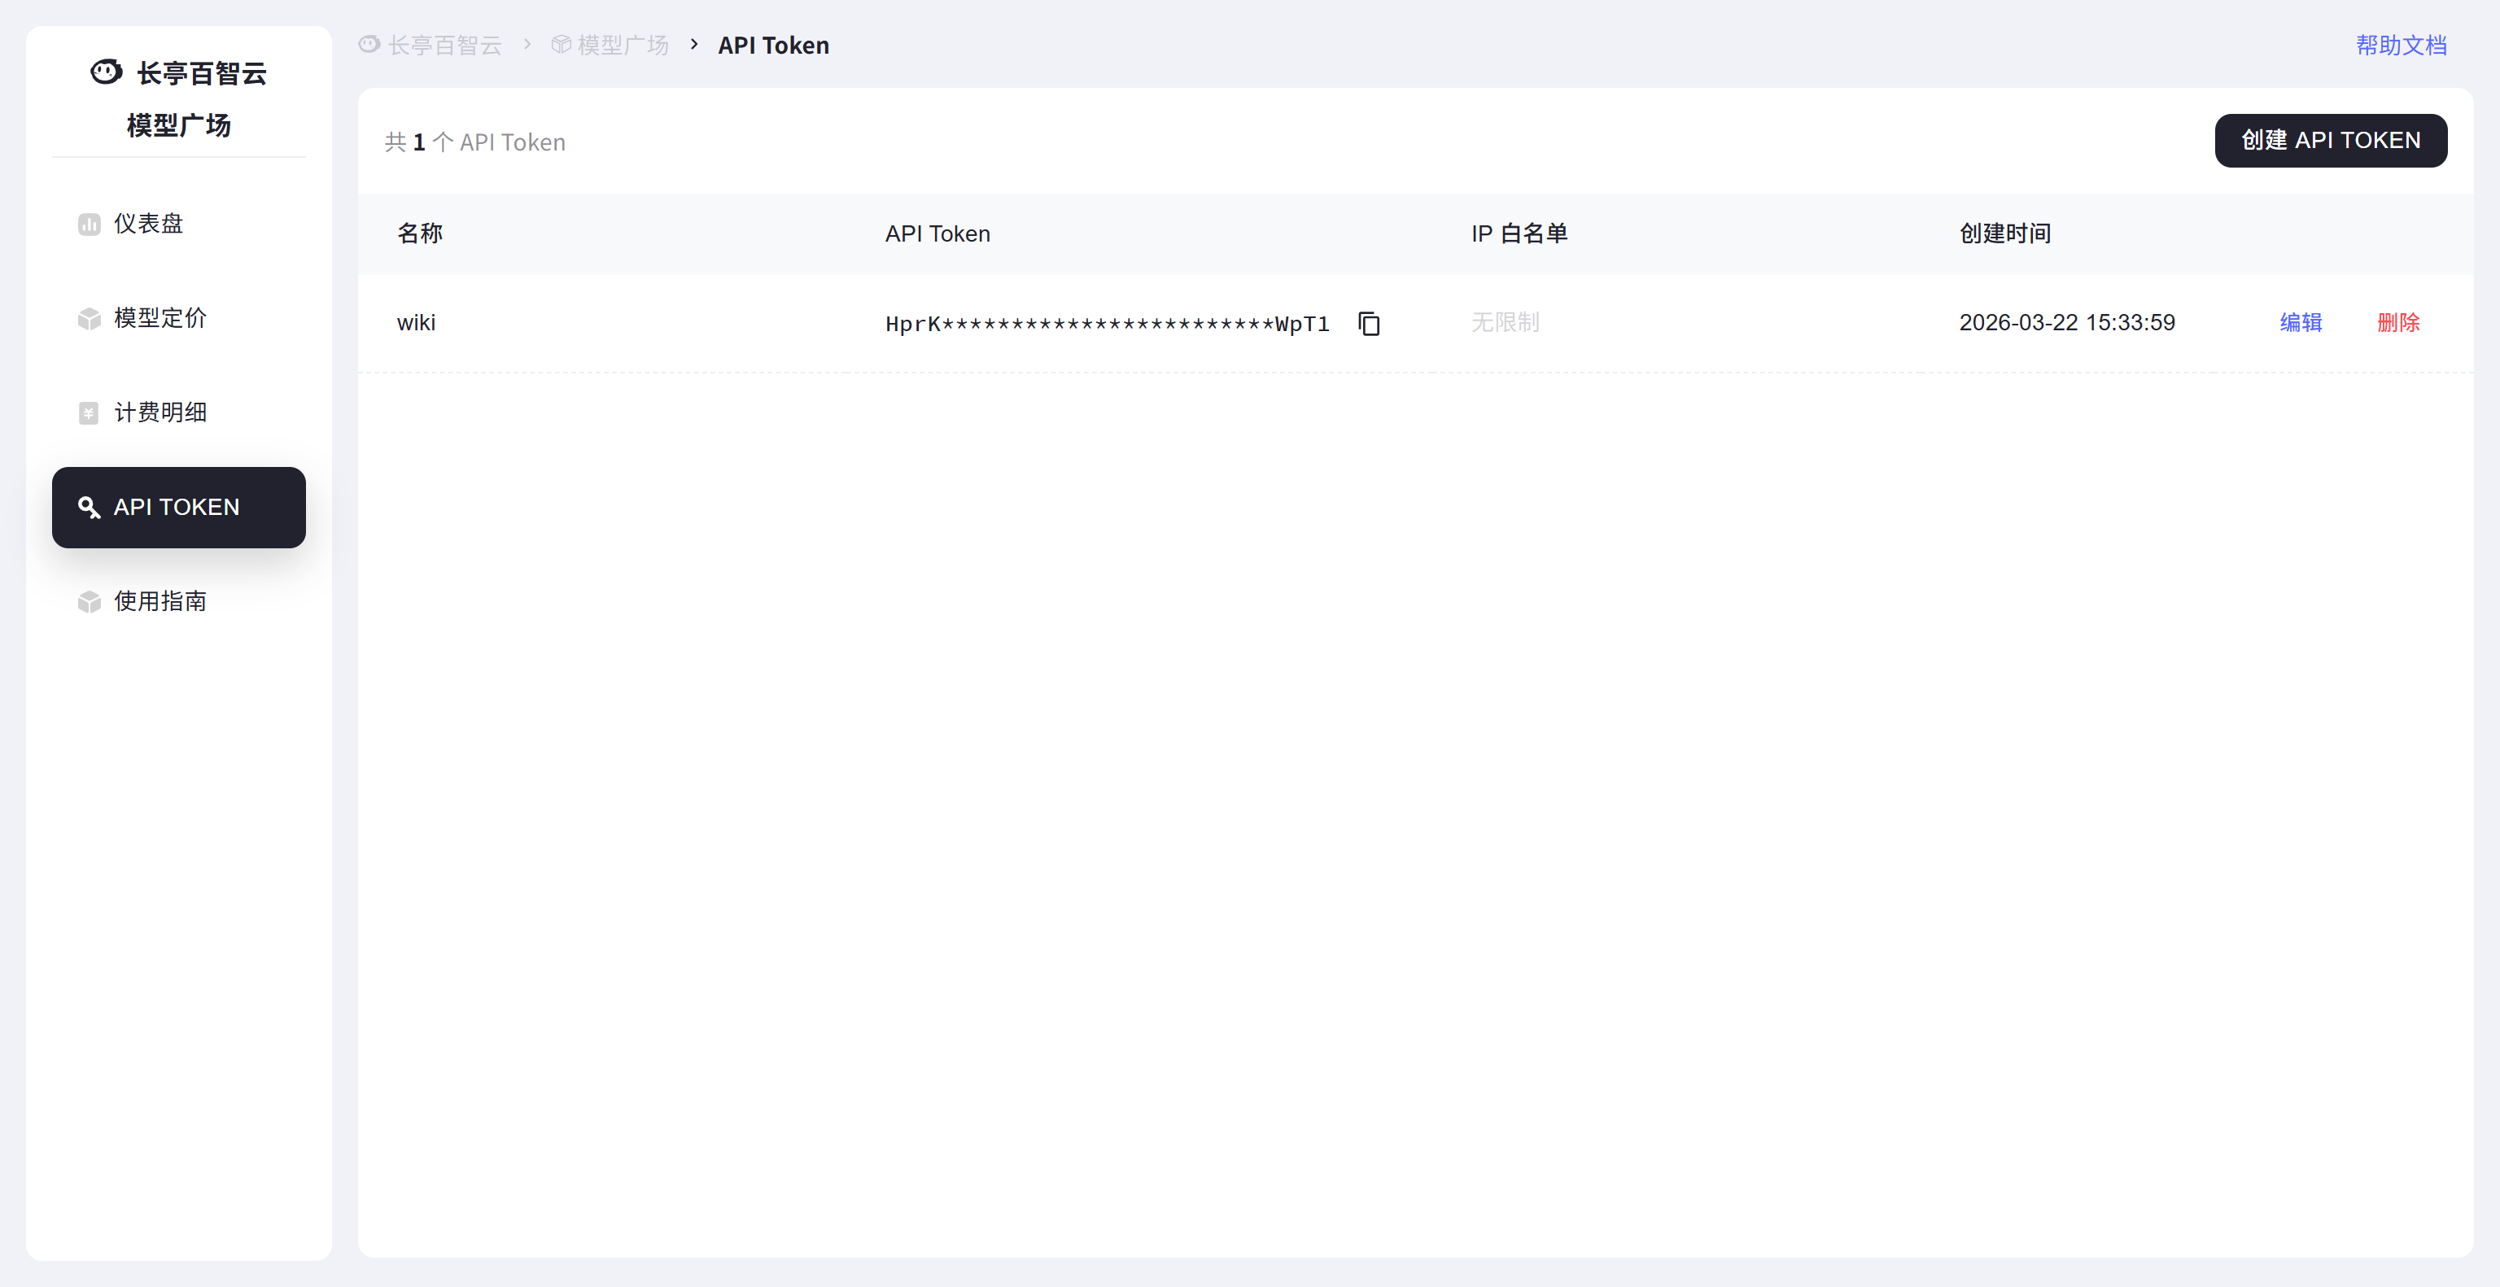Image resolution: width=2500 pixels, height=1287 pixels.
Task: Open 使用指南 guide page
Action: (x=160, y=601)
